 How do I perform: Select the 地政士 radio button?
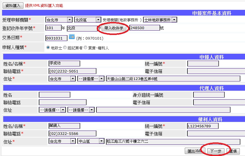[x=48, y=48]
